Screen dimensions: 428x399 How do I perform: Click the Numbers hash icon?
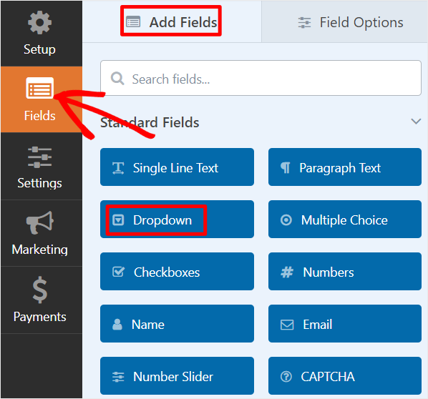pyautogui.click(x=287, y=272)
